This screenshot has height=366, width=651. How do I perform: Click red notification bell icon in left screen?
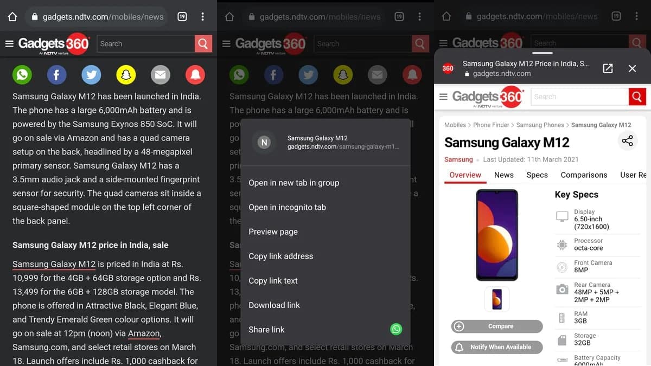195,74
